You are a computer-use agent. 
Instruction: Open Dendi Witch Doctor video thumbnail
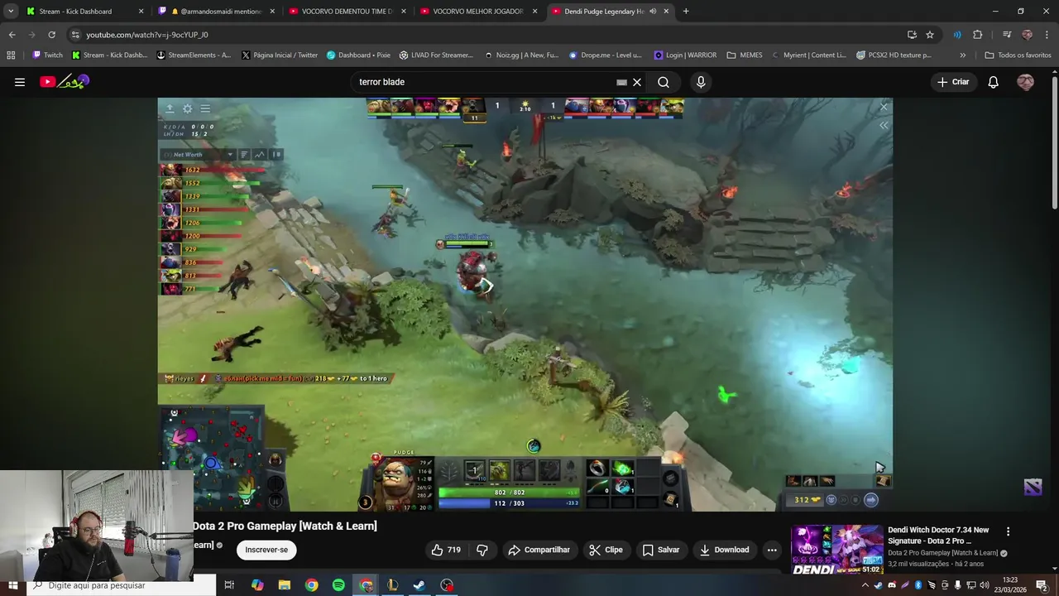click(x=836, y=550)
